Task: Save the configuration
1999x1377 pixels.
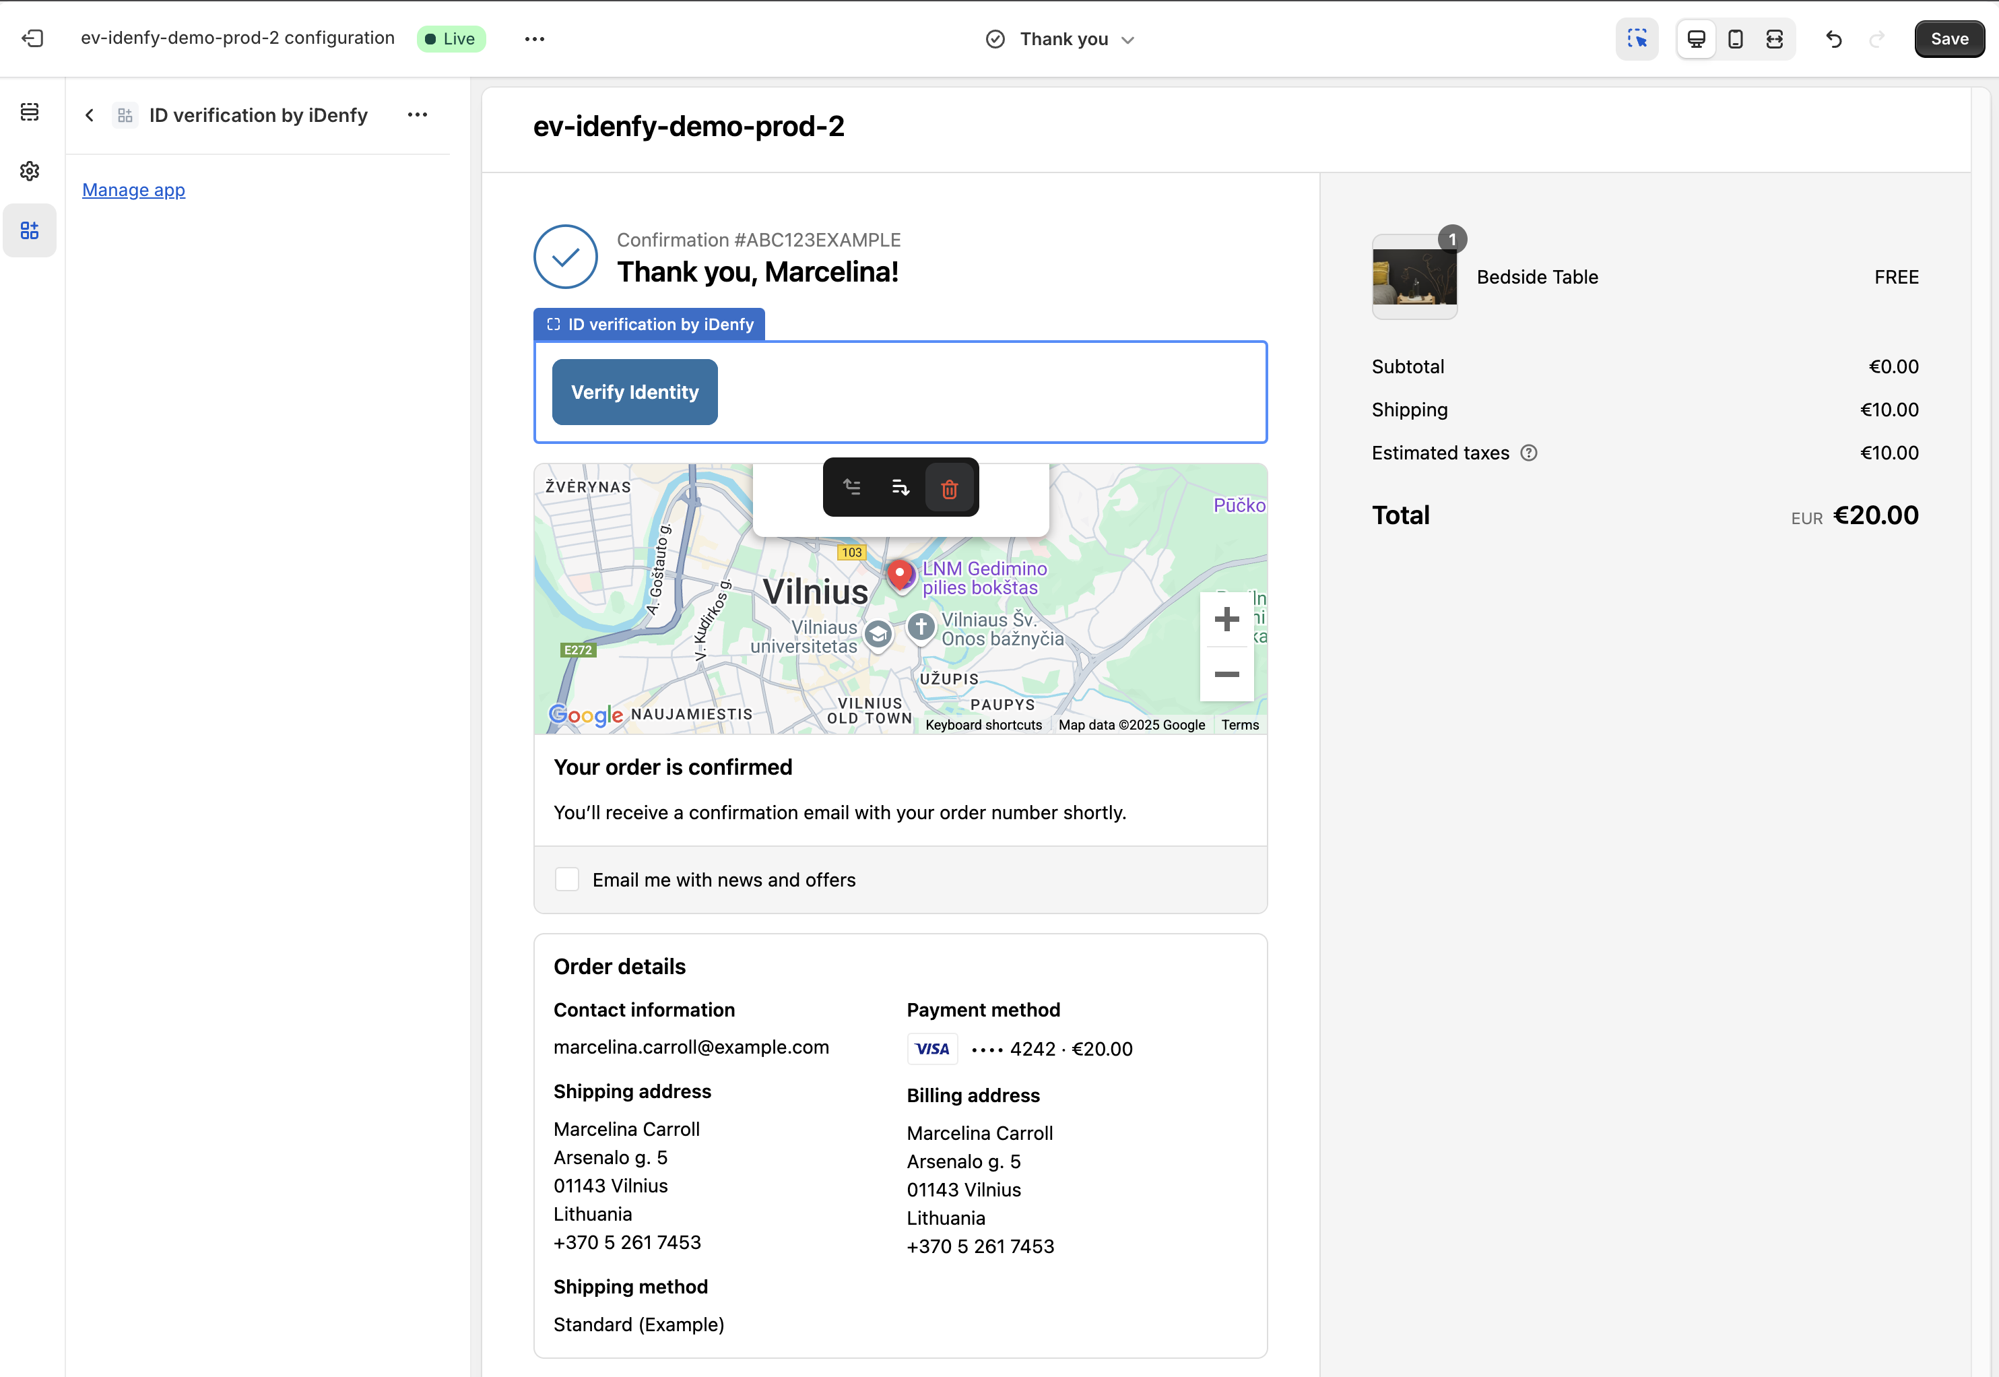Action: click(1949, 38)
